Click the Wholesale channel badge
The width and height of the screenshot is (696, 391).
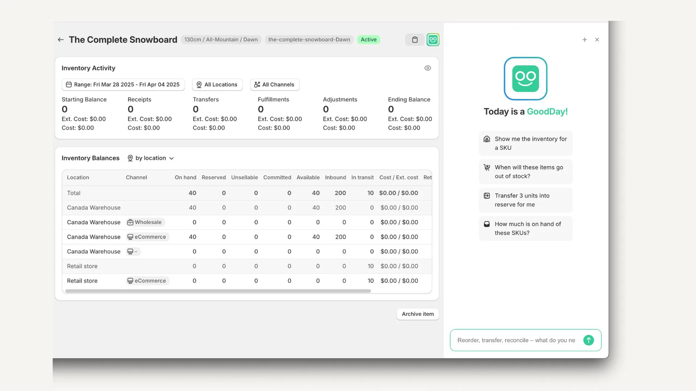(x=145, y=222)
